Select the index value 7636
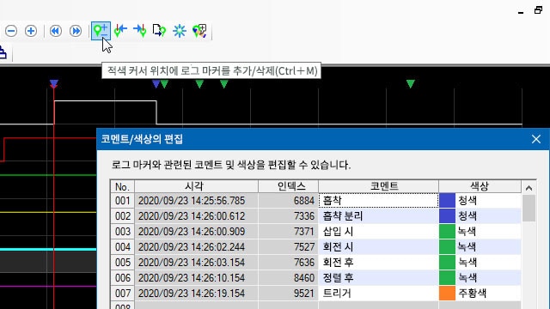The image size is (550, 309). coord(289,262)
